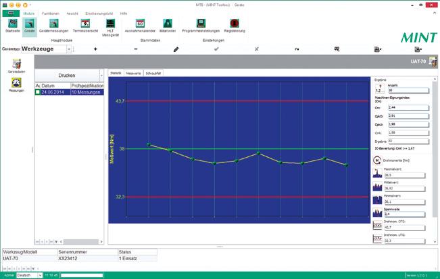Open the Erscheinungsbild ribbon tab
Image resolution: width=440 pixels, height=279 pixels.
click(99, 13)
